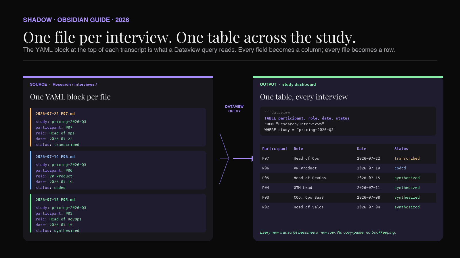
Task: Click the table date '2026-07-15'
Action: (x=369, y=178)
